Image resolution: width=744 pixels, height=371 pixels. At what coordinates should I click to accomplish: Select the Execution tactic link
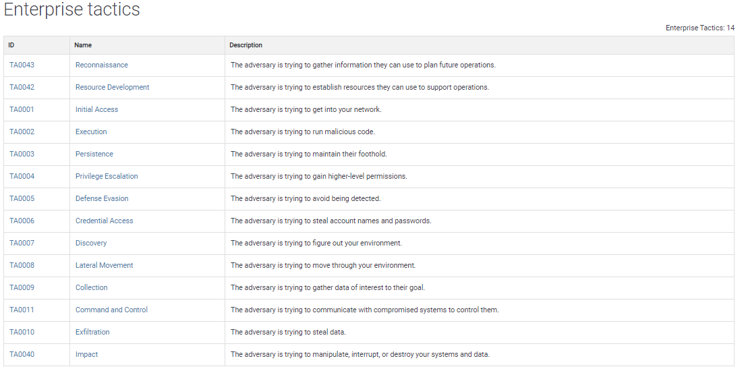coord(91,132)
